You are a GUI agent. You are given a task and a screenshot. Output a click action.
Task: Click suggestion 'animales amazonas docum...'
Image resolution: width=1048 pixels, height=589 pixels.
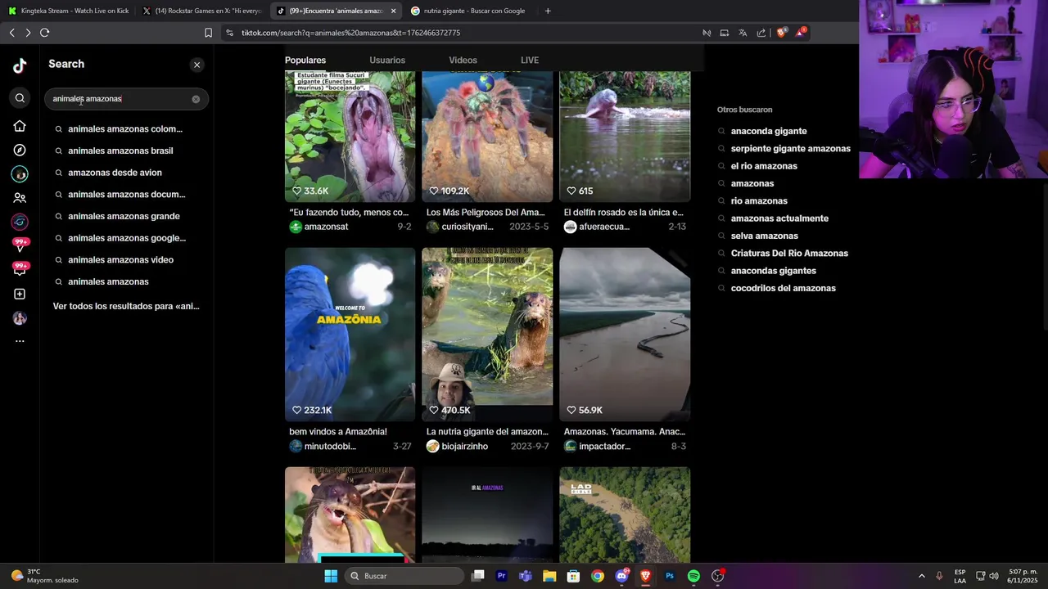tap(125, 195)
